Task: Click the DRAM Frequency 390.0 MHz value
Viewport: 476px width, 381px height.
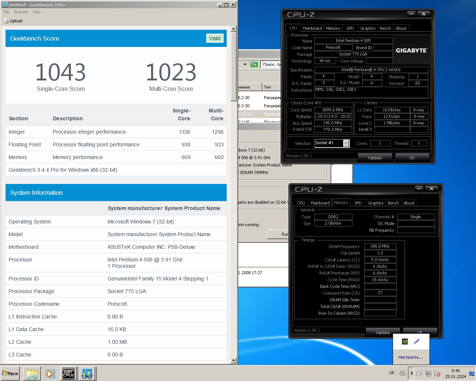Action: pos(380,246)
